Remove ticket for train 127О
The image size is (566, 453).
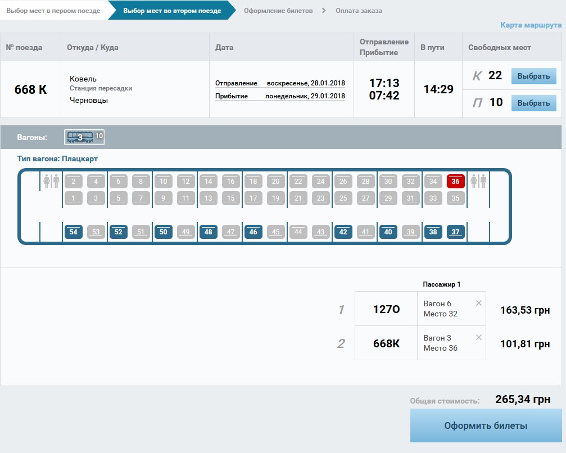click(478, 303)
